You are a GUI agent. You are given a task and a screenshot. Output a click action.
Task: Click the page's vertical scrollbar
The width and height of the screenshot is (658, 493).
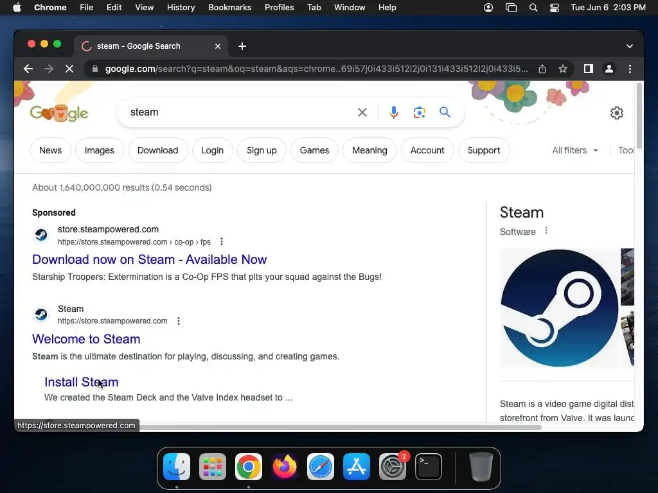tap(639, 116)
